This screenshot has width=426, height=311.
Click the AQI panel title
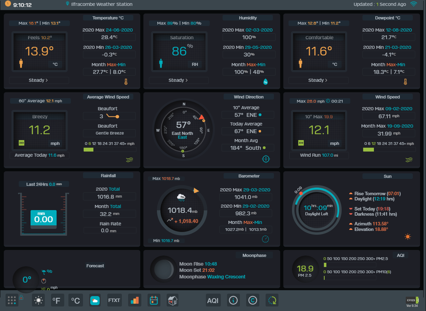coord(400,256)
